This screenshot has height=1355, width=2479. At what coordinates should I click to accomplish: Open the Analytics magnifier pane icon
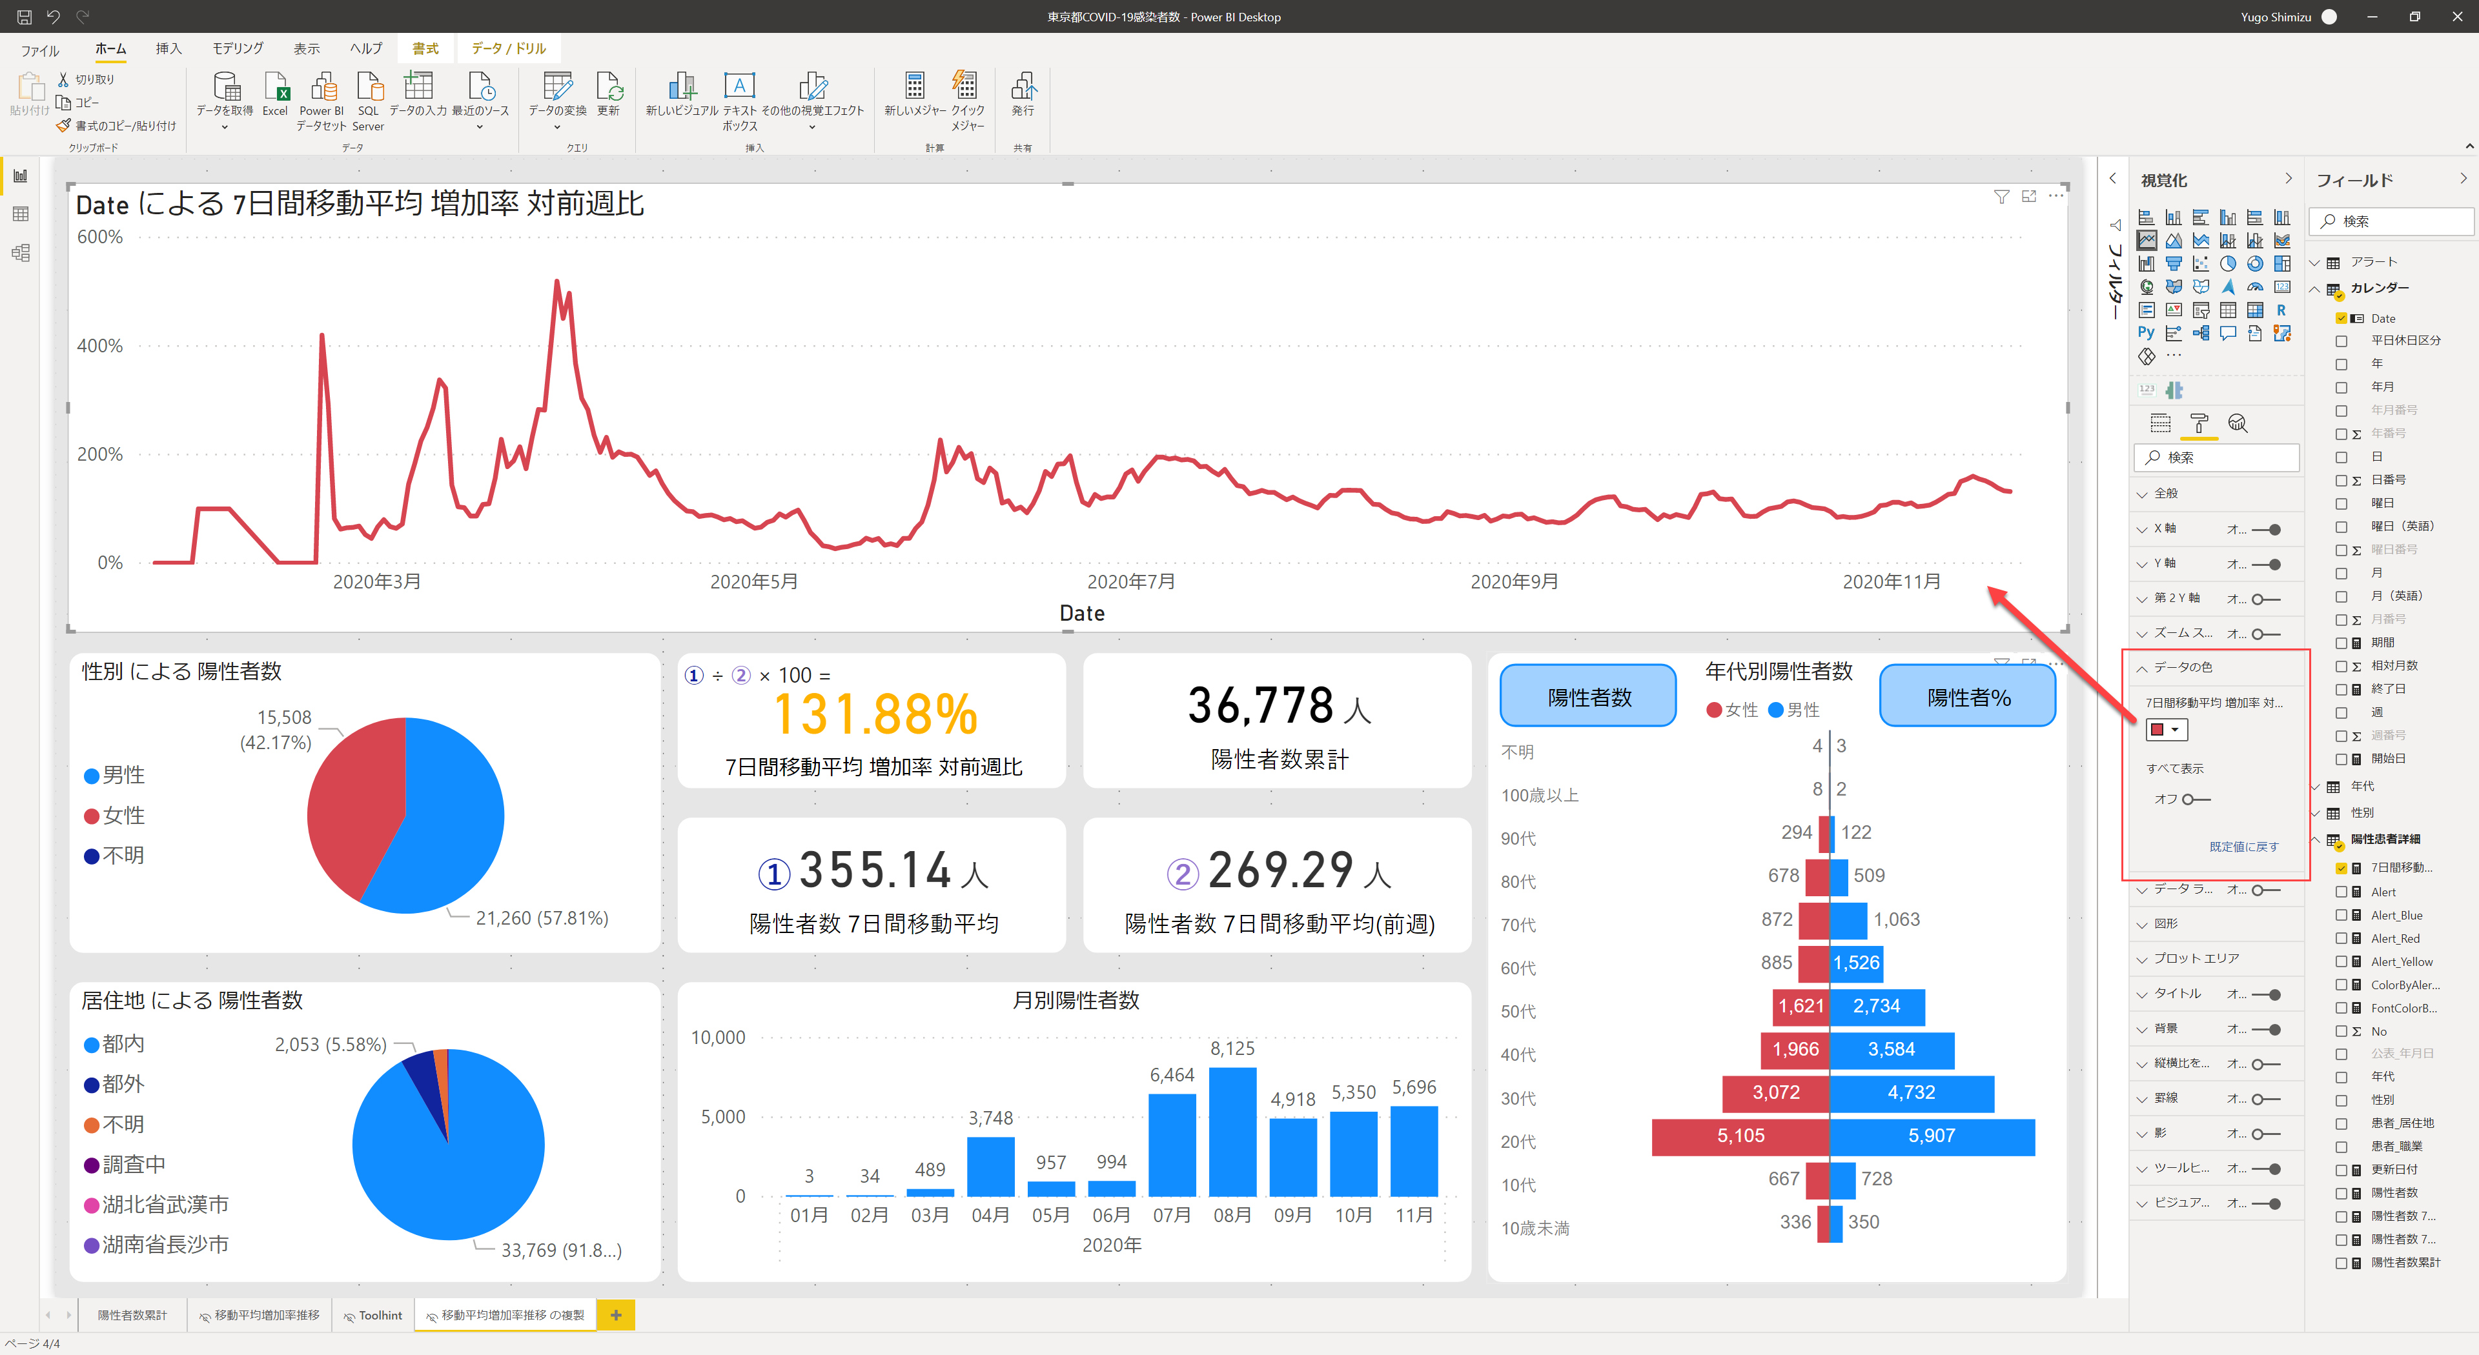tap(2238, 423)
